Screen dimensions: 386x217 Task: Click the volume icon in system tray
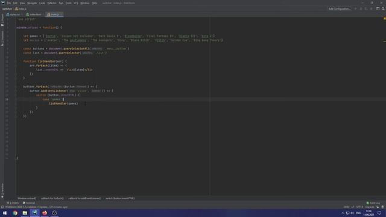pos(352,213)
